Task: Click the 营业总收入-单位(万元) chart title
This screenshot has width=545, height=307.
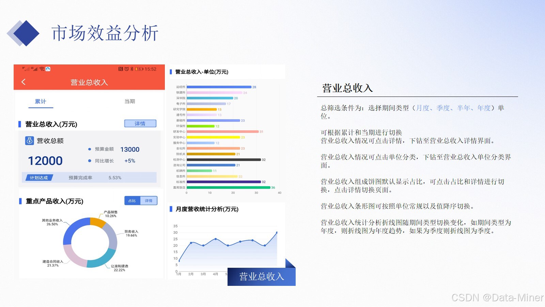Action: point(202,72)
